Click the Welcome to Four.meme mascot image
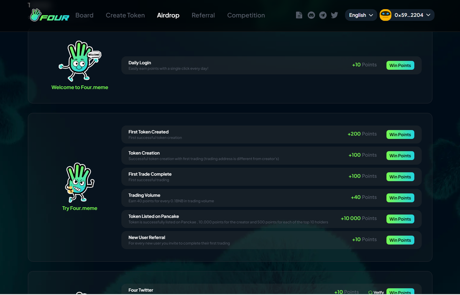460x295 pixels. click(x=80, y=61)
